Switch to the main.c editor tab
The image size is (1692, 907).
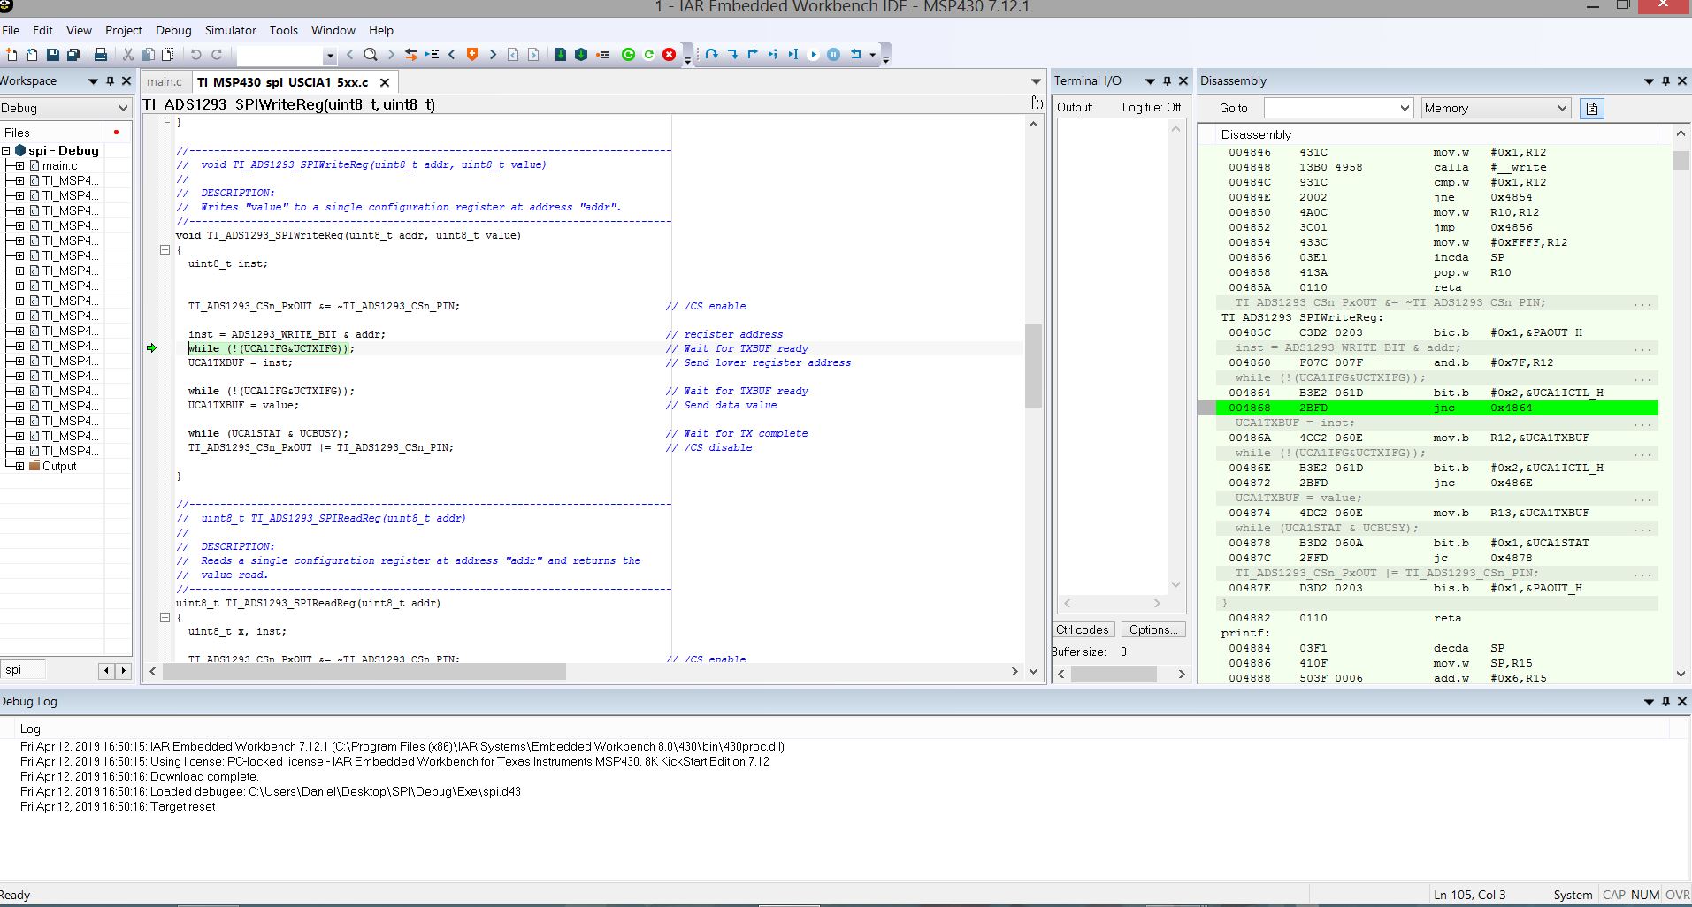[165, 82]
